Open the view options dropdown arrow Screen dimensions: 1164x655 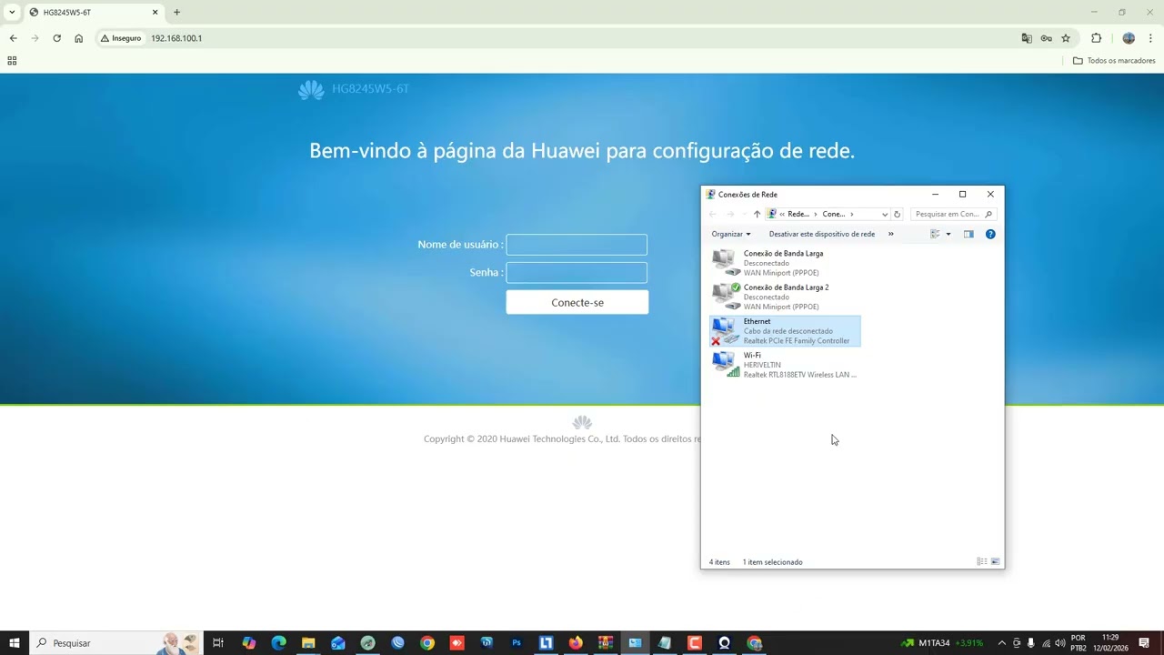pos(948,234)
